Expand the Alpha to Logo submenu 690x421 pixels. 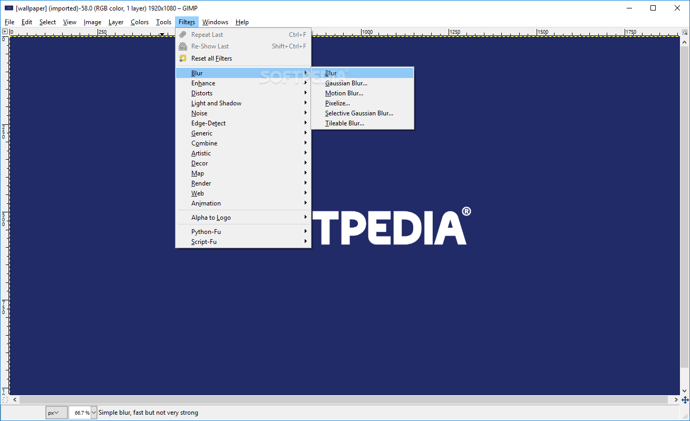point(243,218)
